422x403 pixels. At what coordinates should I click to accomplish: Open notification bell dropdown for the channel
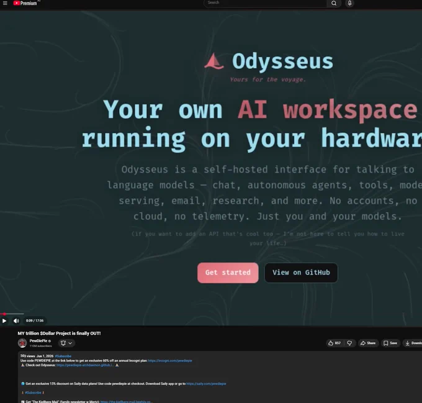[x=66, y=343]
